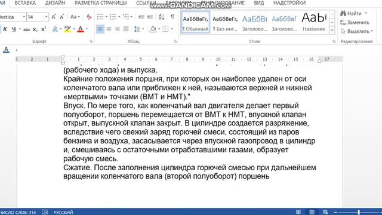Click the font size field showing 14

[35, 17]
